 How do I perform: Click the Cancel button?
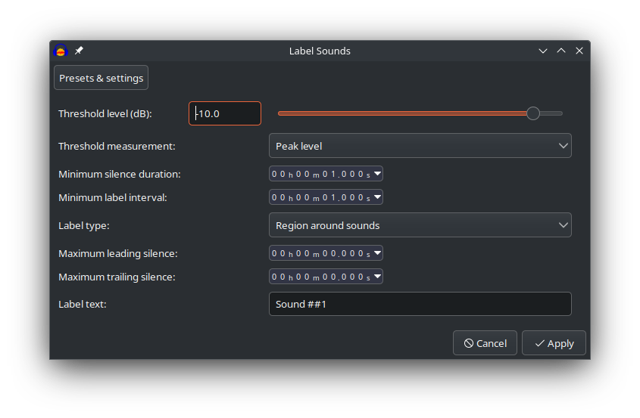(485, 343)
